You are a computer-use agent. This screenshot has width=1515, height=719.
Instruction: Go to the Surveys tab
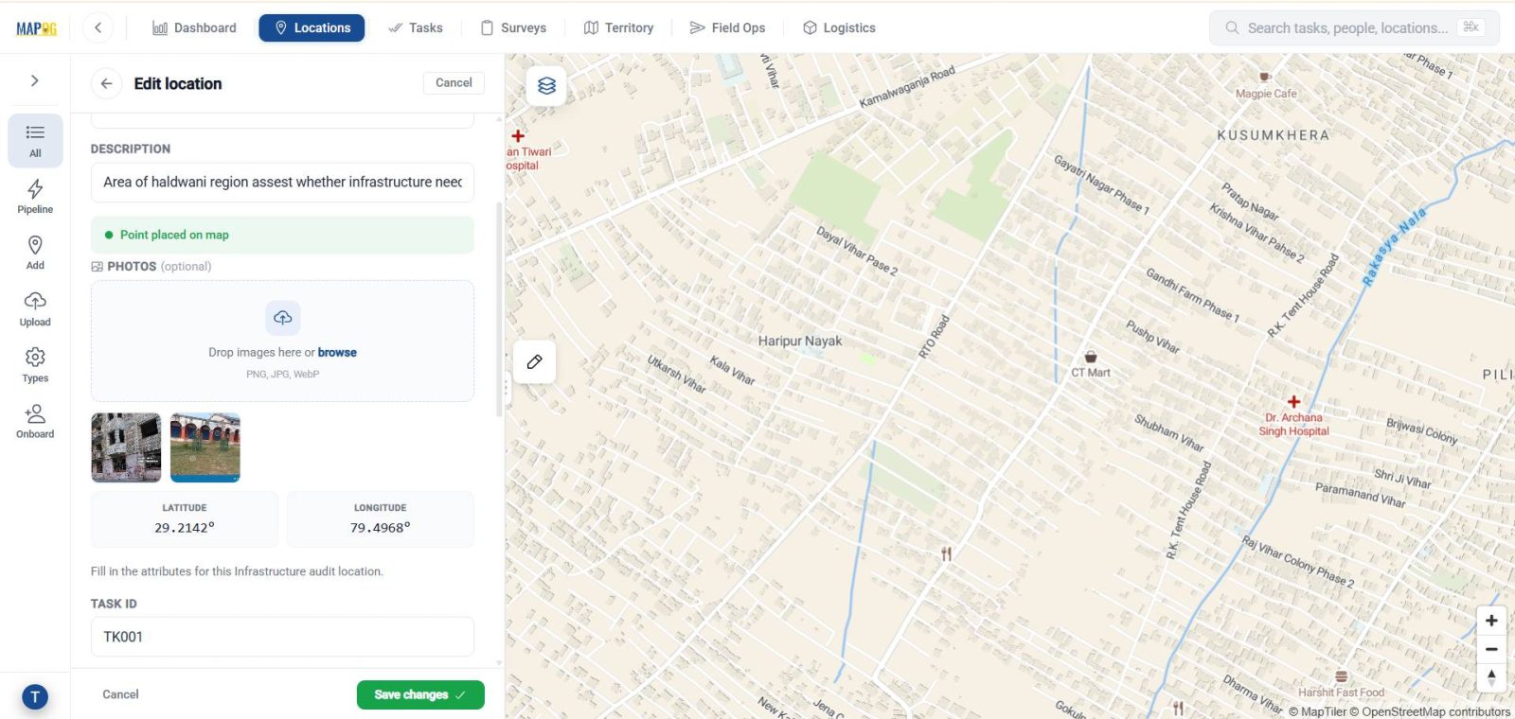(513, 27)
